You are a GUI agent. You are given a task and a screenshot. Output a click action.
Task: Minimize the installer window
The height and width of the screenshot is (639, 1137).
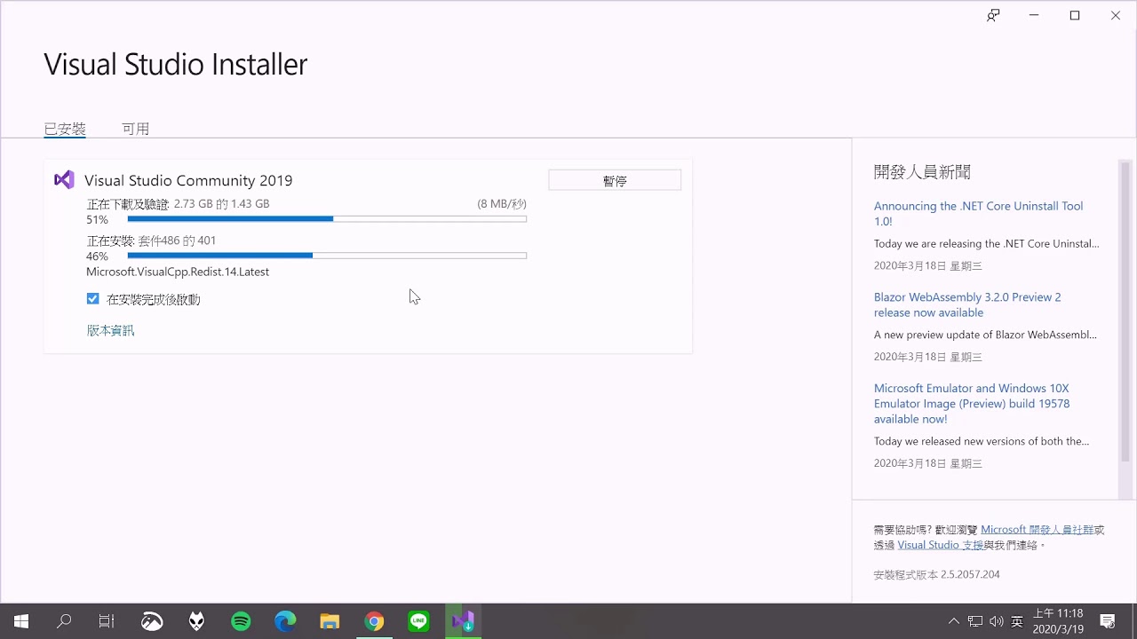(x=1034, y=16)
